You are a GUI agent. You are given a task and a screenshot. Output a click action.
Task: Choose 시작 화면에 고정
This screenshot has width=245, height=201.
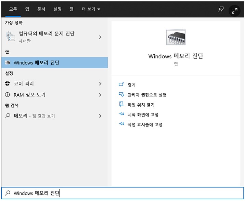click(x=143, y=115)
